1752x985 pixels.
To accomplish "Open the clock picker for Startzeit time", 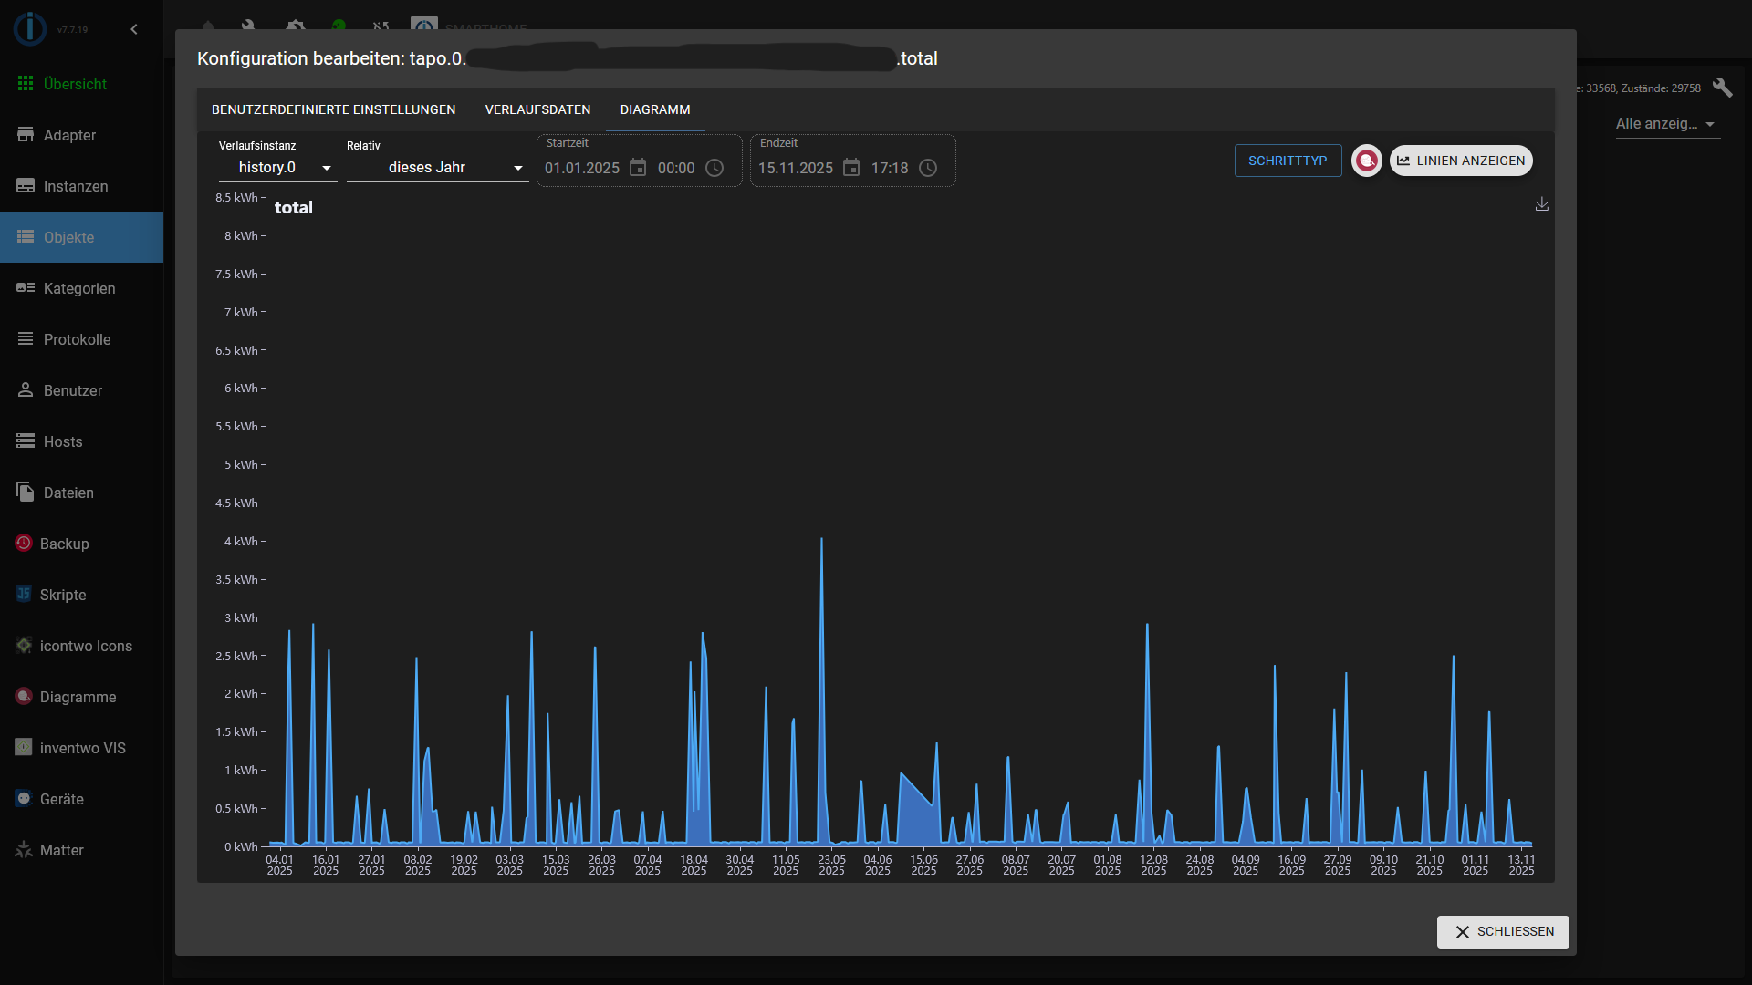I will (715, 168).
